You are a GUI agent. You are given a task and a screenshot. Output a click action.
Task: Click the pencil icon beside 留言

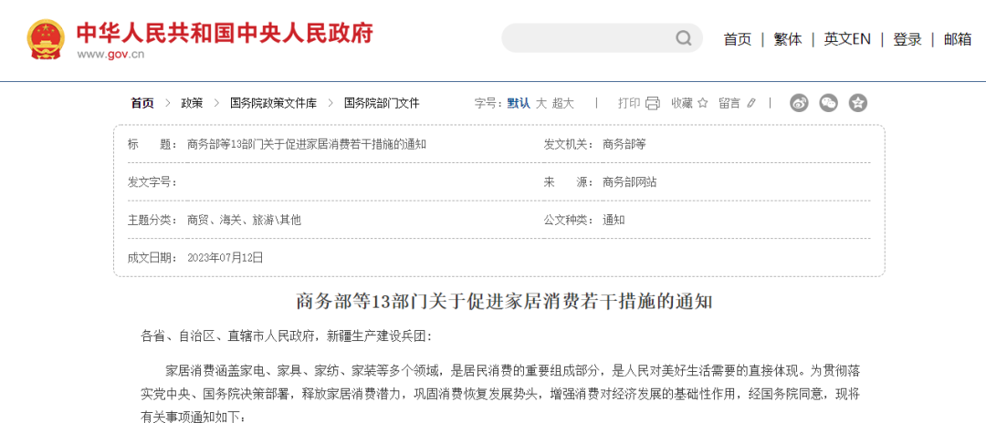(x=750, y=104)
